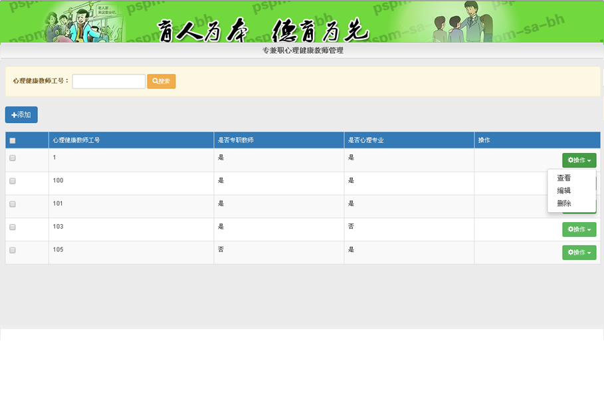Pick 删除 from the action menu

pos(564,203)
